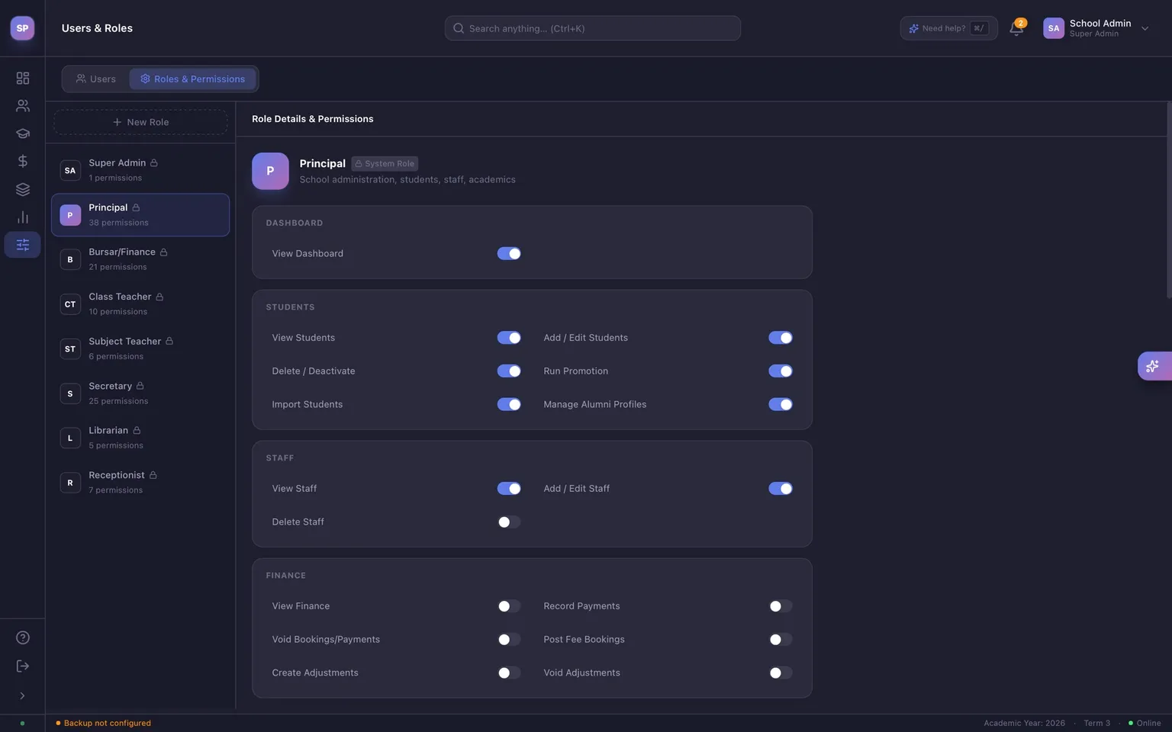
Task: Select the Secretary role
Action: tap(140, 393)
